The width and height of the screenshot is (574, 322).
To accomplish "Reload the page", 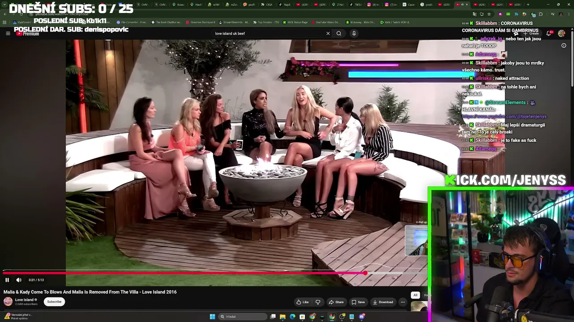I will coord(21,14).
